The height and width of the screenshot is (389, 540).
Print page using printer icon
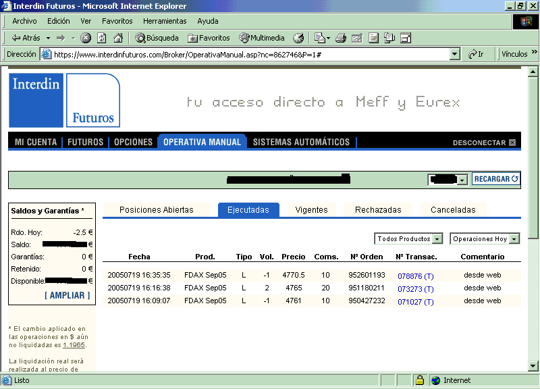point(341,38)
